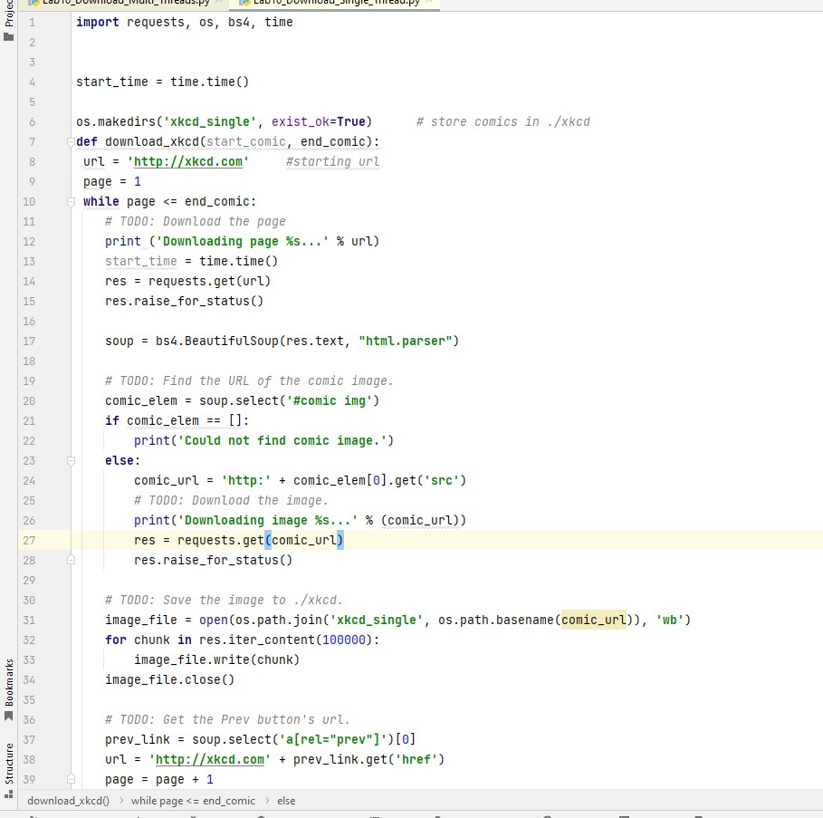
Task: Collapse the else block fold at line 23
Action: (x=71, y=460)
